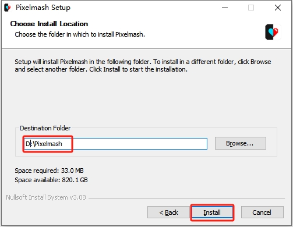Image resolution: width=293 pixels, height=227 pixels.
Task: Click the setup instruction paragraph text
Action: (x=143, y=65)
